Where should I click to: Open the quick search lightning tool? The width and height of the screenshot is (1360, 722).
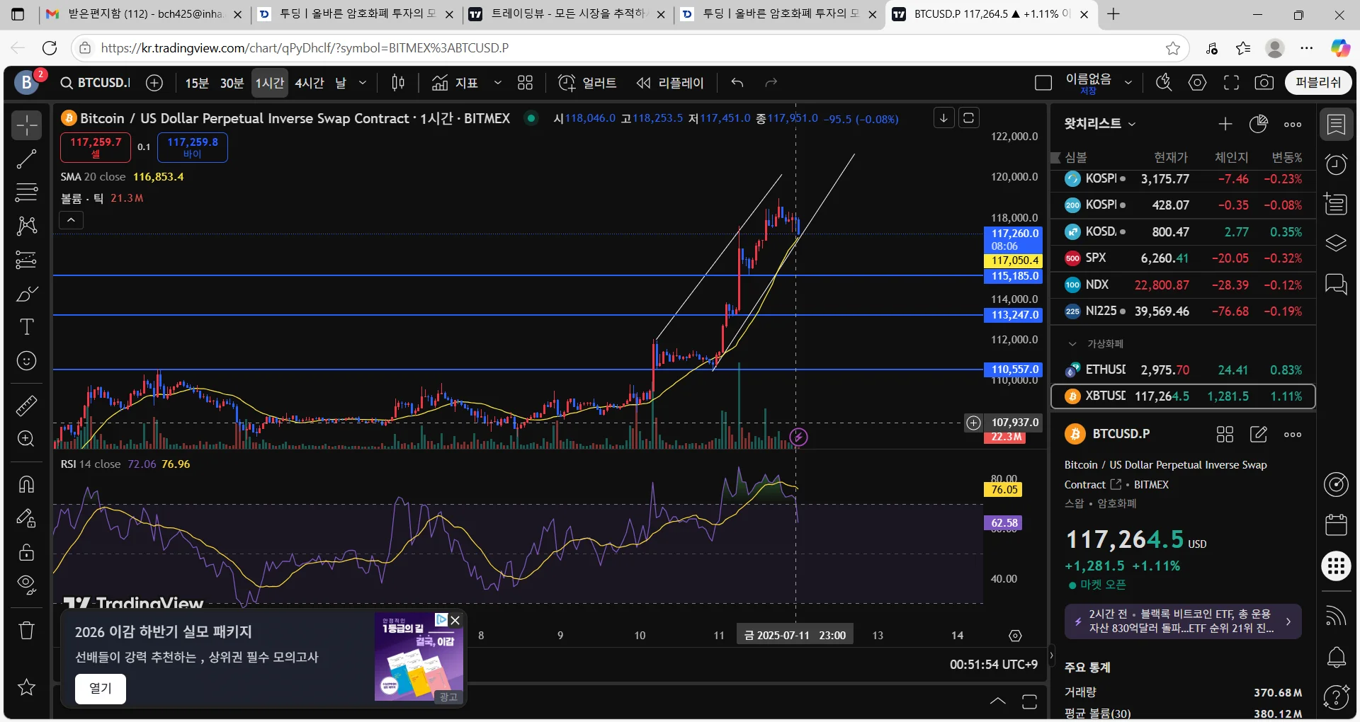[x=1163, y=83]
